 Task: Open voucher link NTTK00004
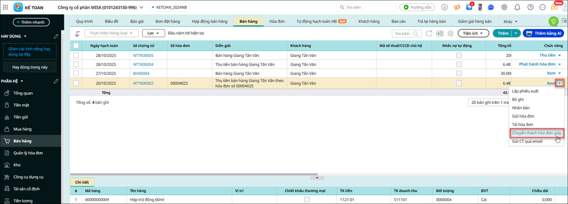[x=143, y=64]
